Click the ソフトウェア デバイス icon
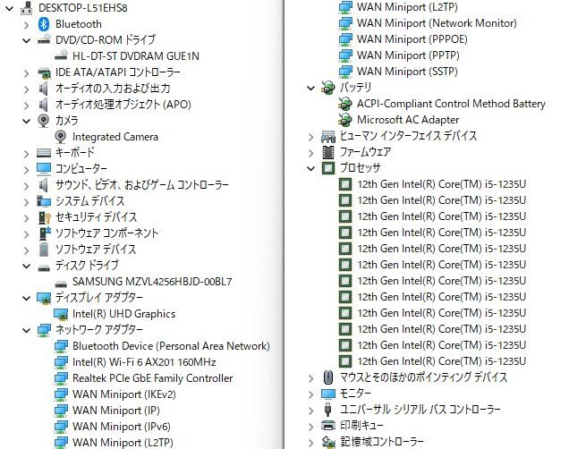Viewport: 586px width, 449px height. point(44,250)
